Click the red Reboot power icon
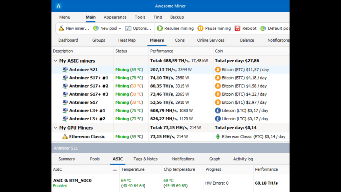 coord(237,28)
